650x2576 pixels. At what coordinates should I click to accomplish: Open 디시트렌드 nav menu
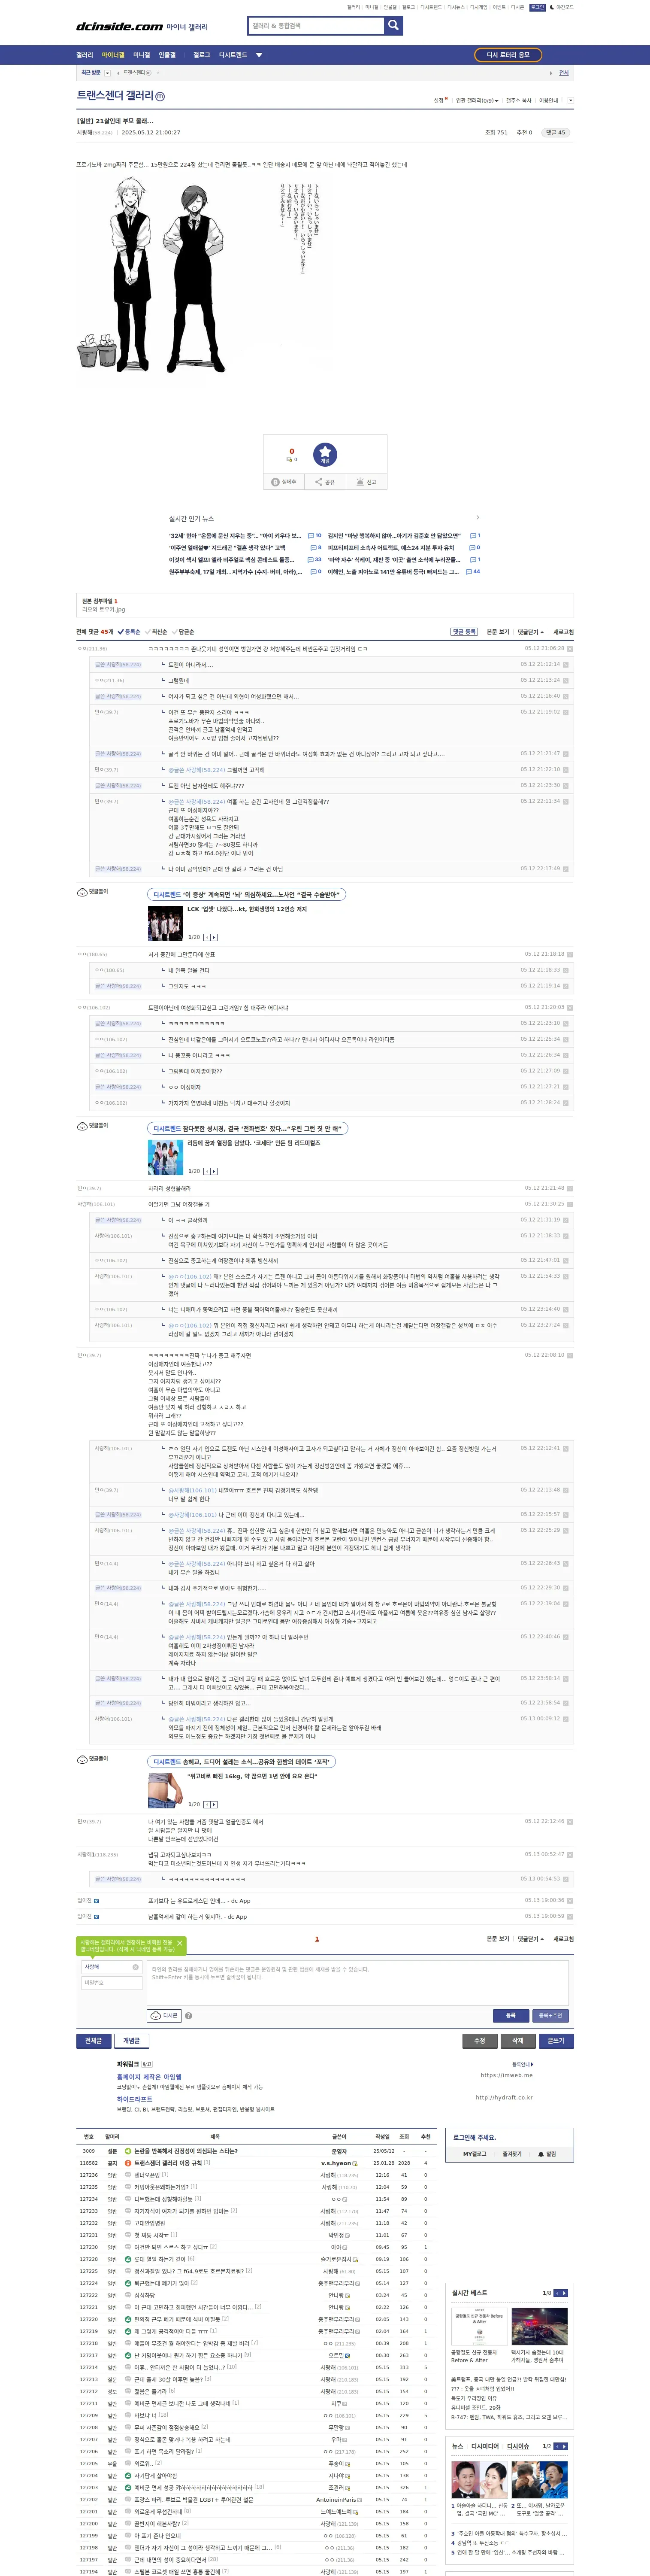[233, 55]
